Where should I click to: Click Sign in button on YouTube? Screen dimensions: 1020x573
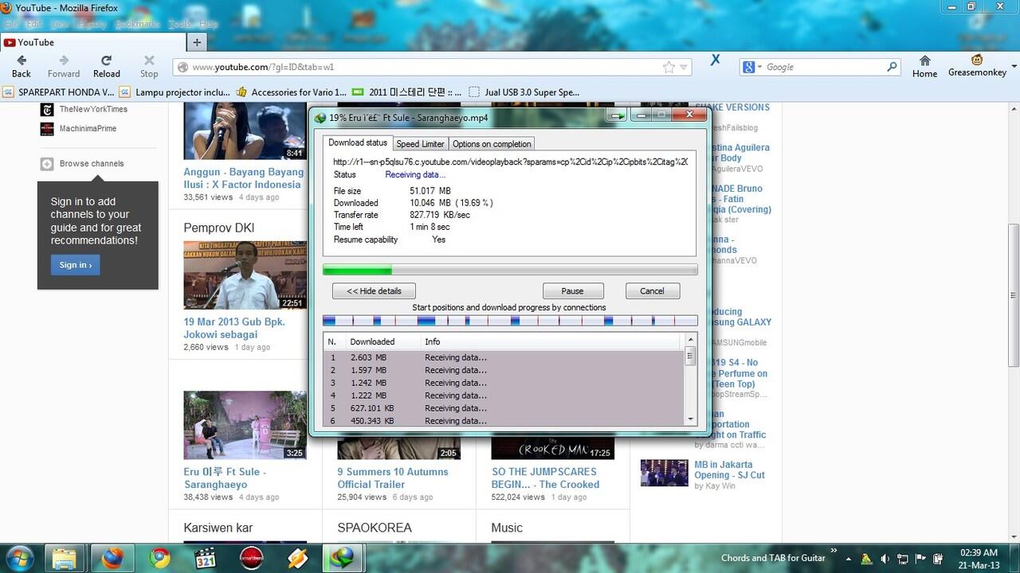(75, 265)
